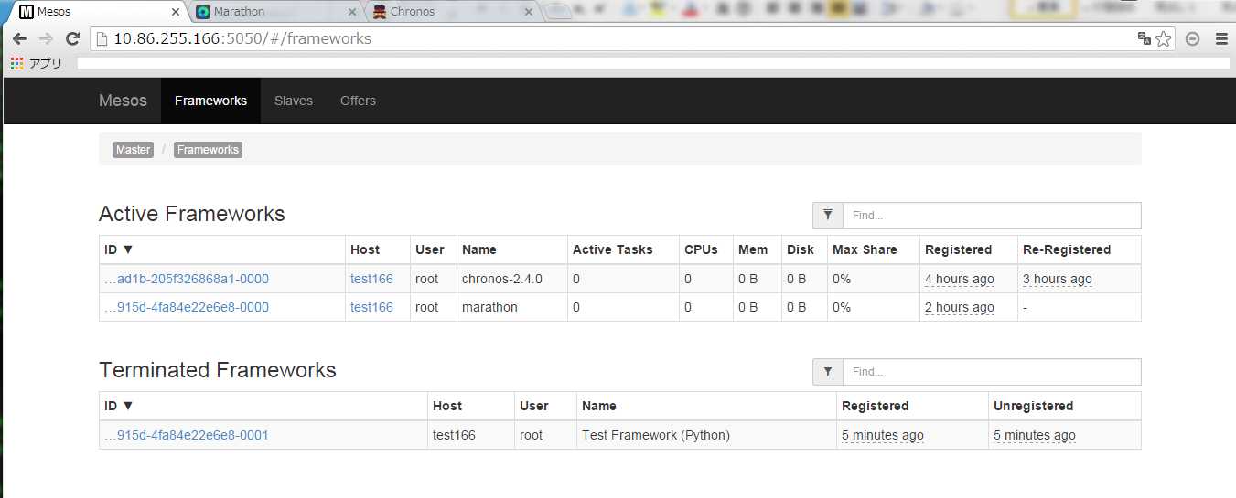Screen dimensions: 1236x498
Task: Click '5 minutes ago' under Terminated Registered
Action: [883, 436]
